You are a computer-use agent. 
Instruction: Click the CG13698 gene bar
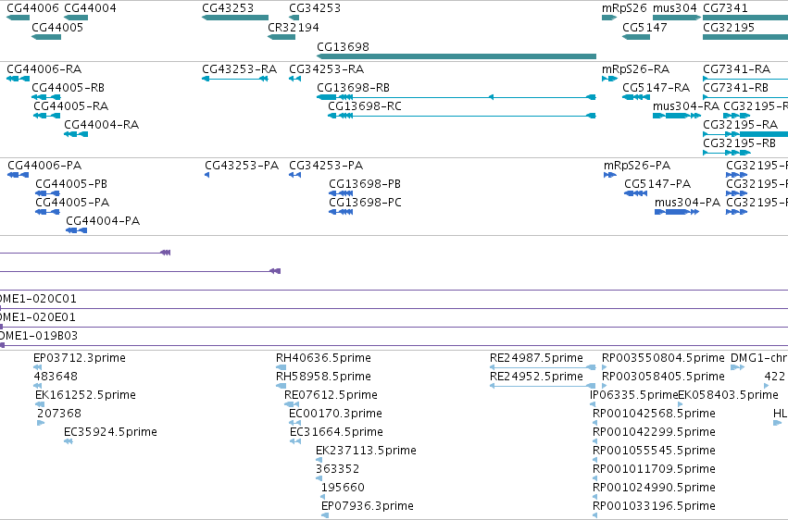(457, 56)
